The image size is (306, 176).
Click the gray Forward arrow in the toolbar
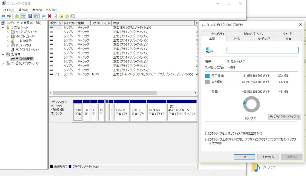pos(9,16)
